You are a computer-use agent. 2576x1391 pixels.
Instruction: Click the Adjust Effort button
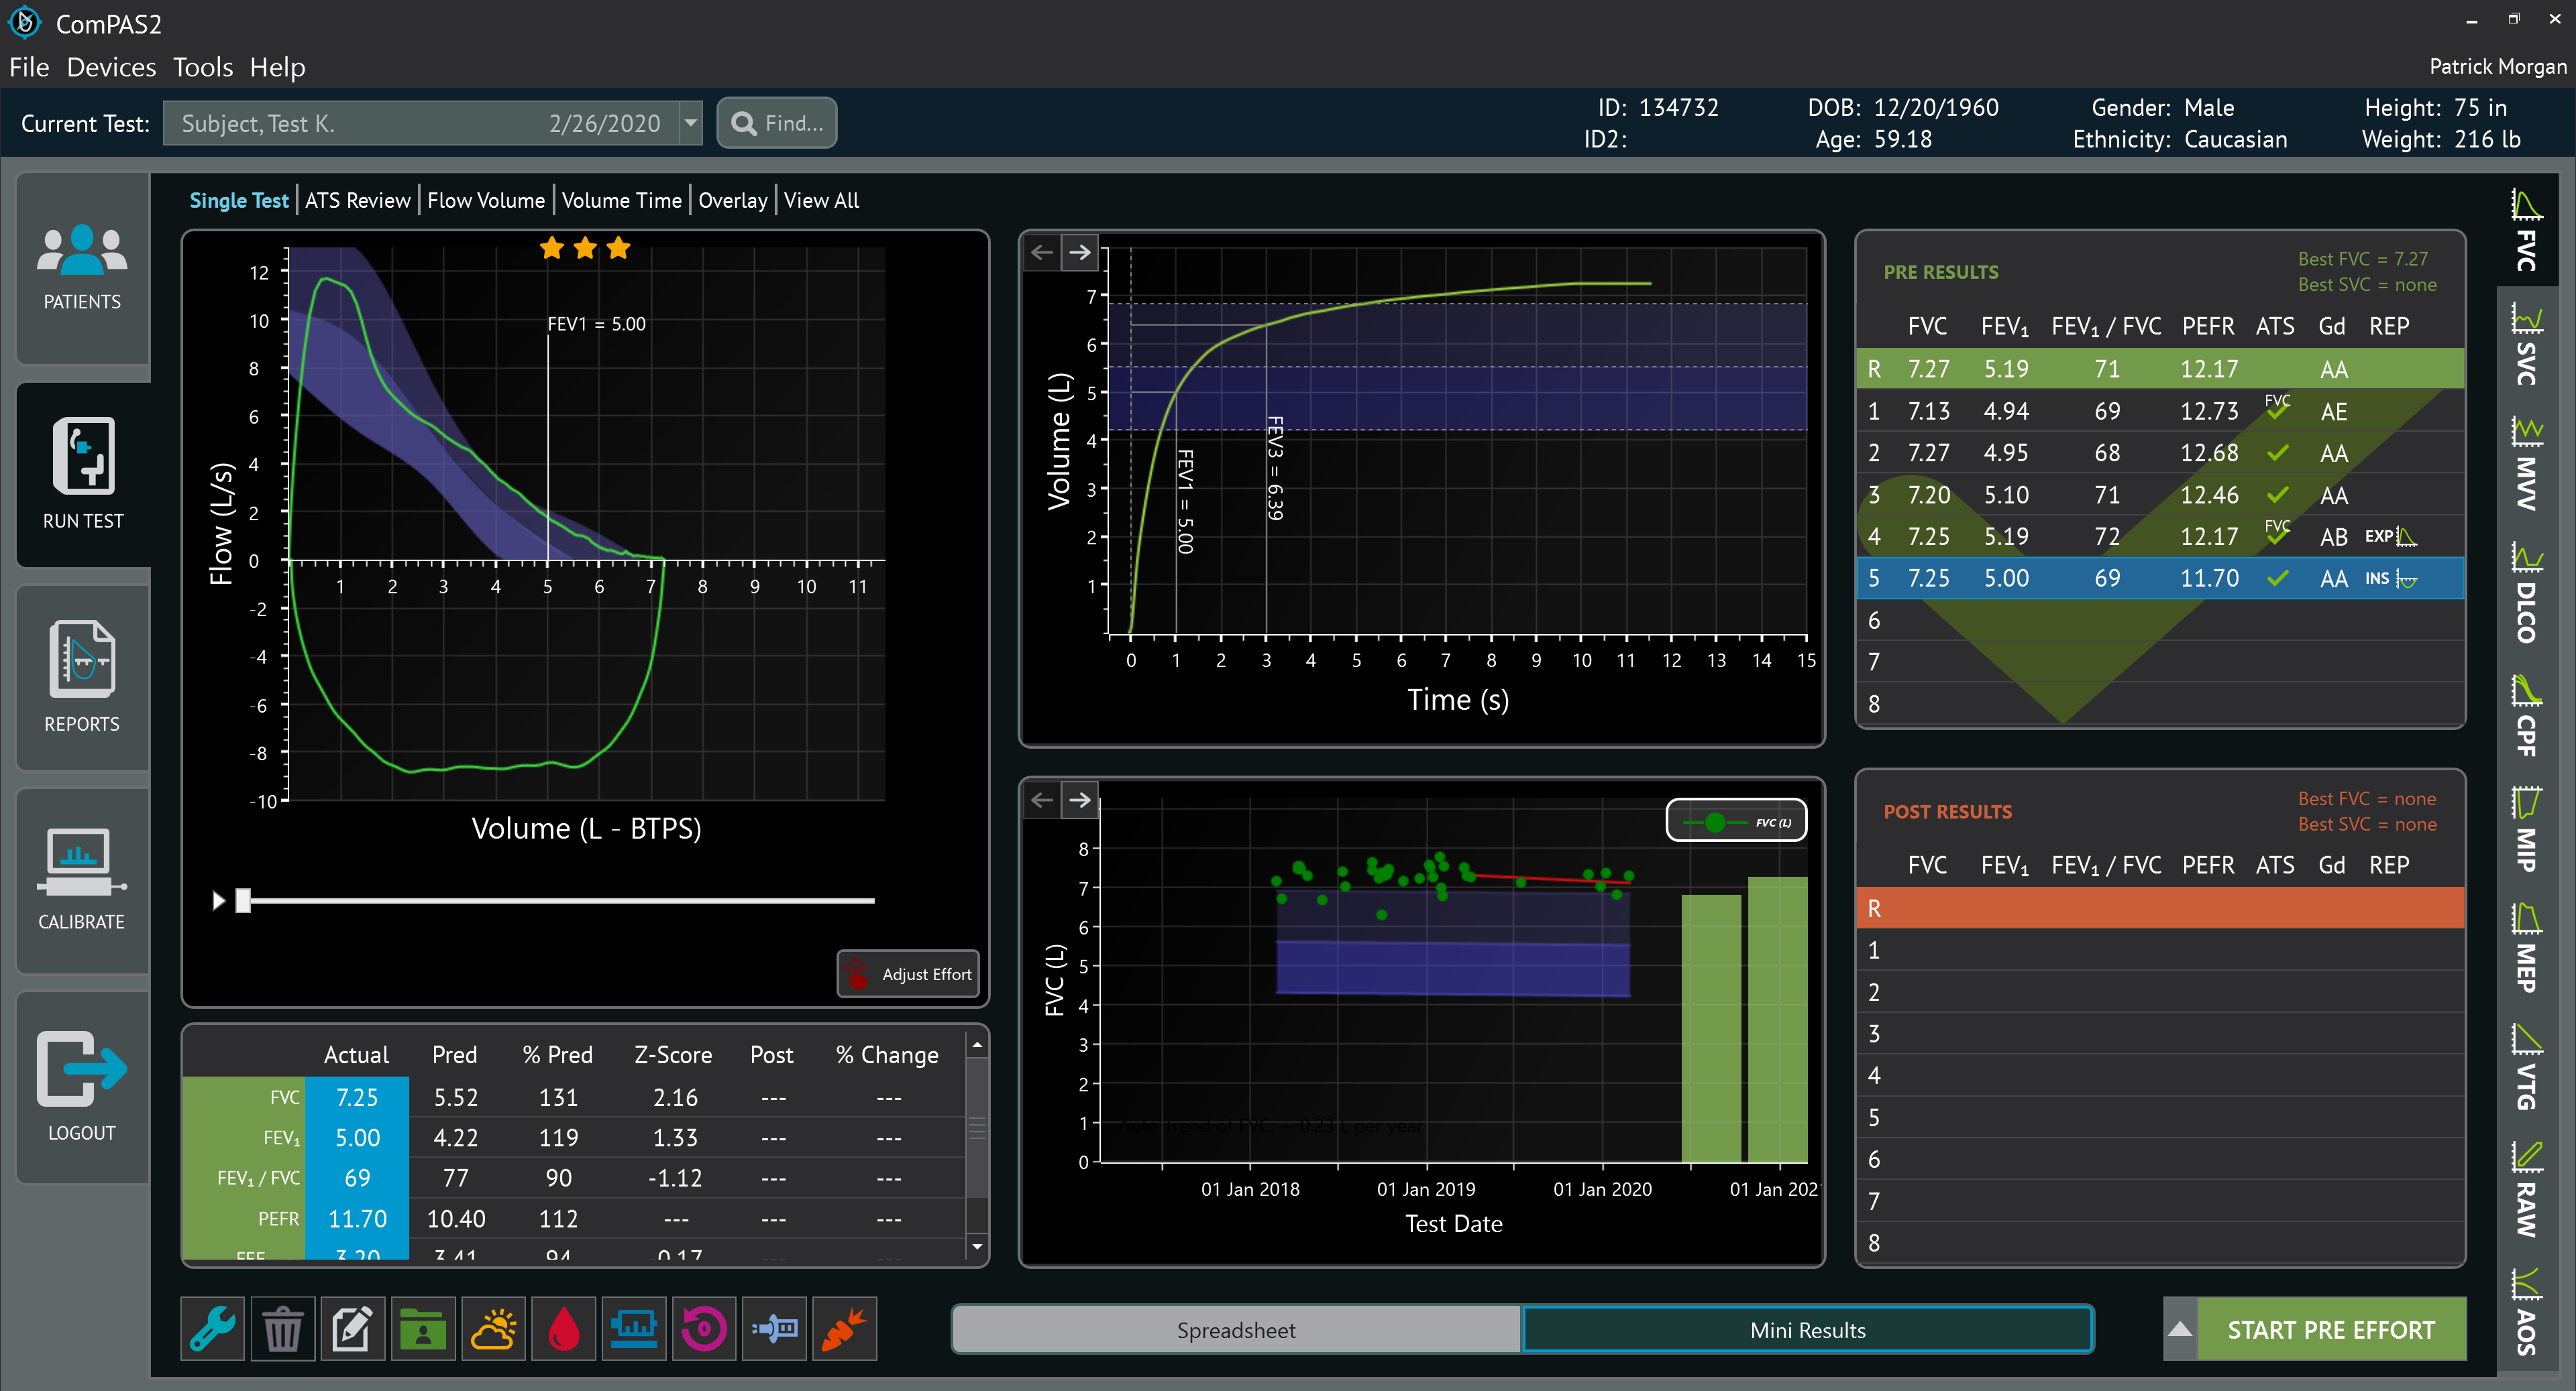(x=908, y=973)
